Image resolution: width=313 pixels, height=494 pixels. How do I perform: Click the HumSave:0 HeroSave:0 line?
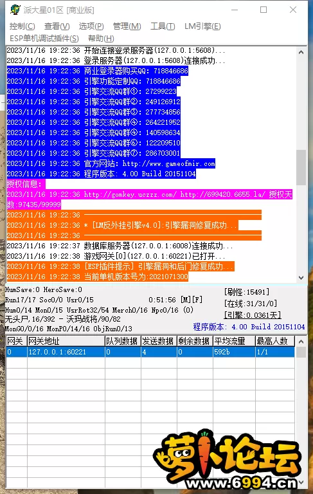point(44,289)
